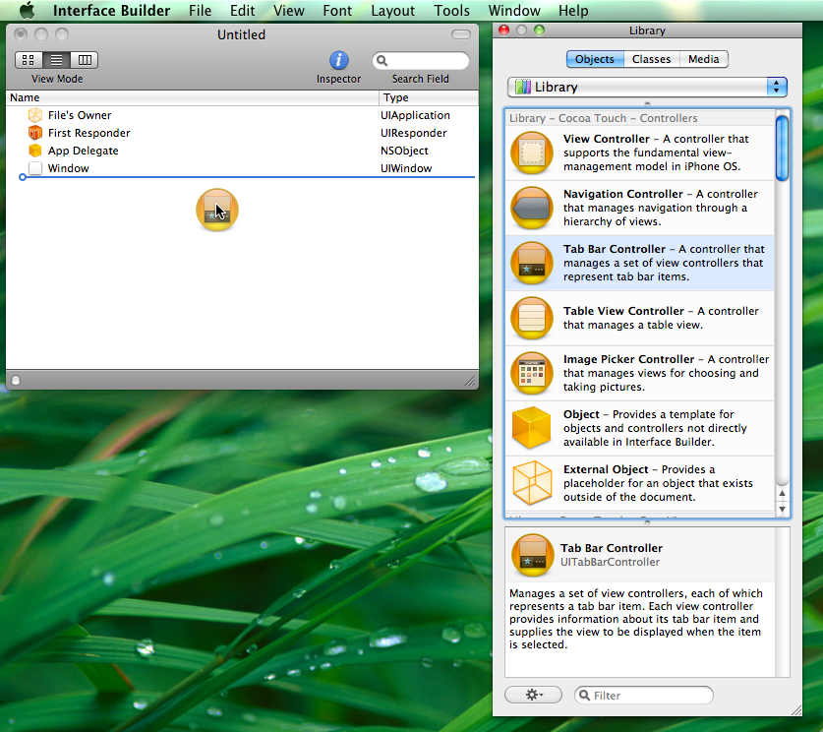823x732 pixels.
Task: Select the External Object wireframe cube icon
Action: point(532,483)
